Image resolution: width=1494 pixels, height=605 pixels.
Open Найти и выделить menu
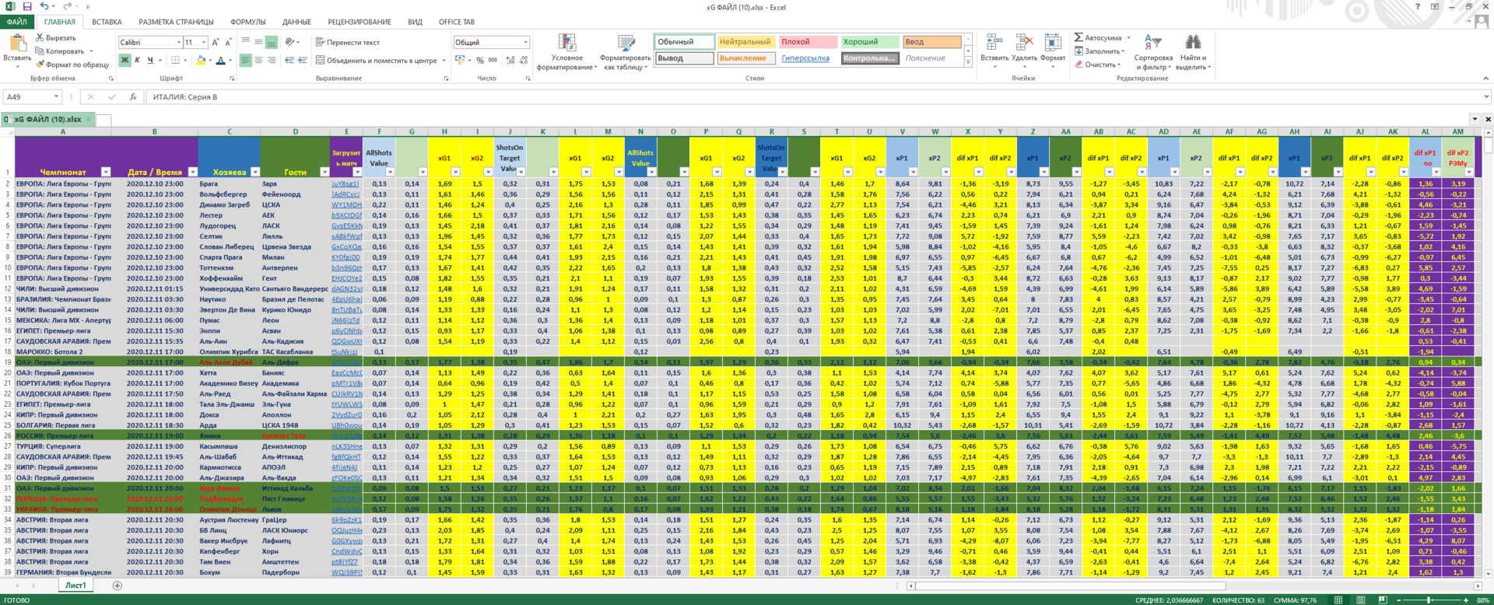[1193, 52]
